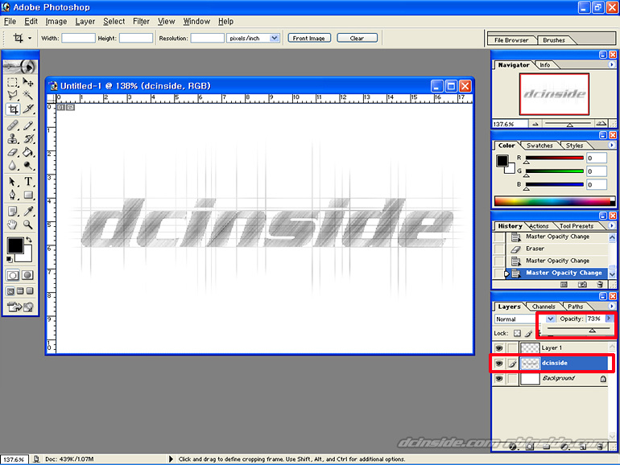Image resolution: width=620 pixels, height=465 pixels.
Task: Toggle link box beside Layer 1
Action: coord(512,348)
